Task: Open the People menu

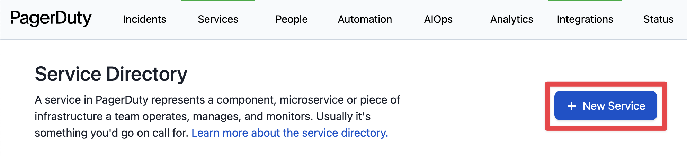Action: tap(291, 19)
